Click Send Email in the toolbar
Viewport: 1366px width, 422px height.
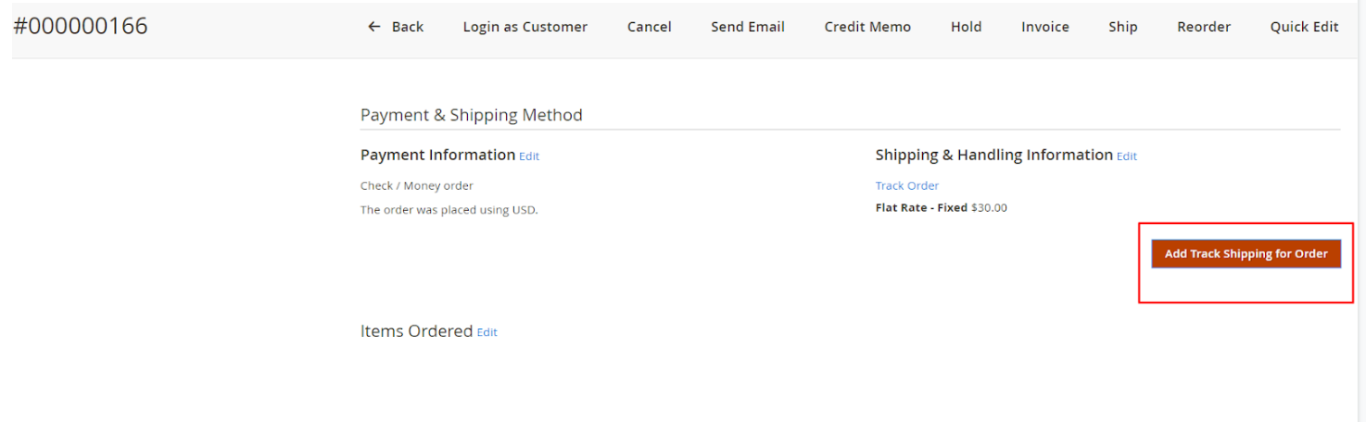click(x=747, y=27)
